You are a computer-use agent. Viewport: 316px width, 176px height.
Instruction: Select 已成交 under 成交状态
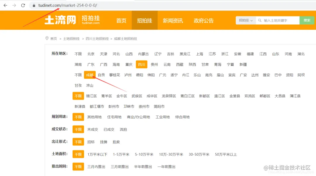point(109,129)
